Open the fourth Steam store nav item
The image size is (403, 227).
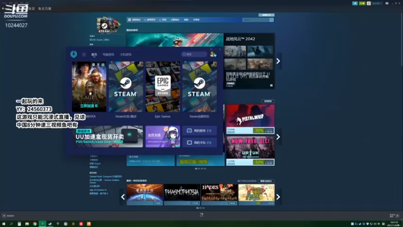pos(175,20)
